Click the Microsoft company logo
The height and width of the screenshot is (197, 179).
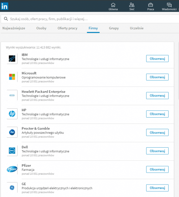(x=12, y=77)
